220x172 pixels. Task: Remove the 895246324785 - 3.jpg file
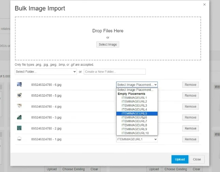pos(190,118)
